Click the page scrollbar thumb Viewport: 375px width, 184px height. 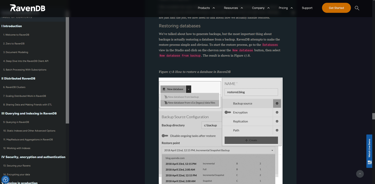374,116
